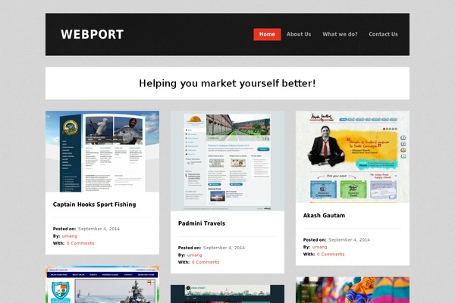Click the WEBPORT site logo
455x303 pixels.
point(92,35)
